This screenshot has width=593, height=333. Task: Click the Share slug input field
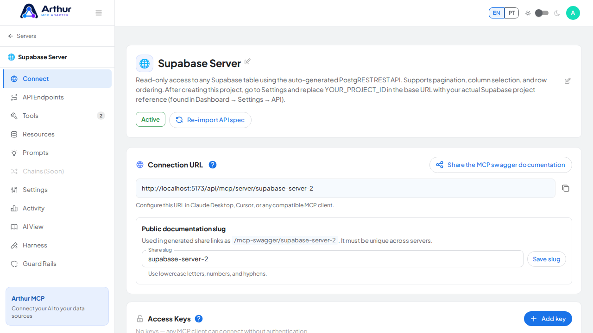pos(333,259)
